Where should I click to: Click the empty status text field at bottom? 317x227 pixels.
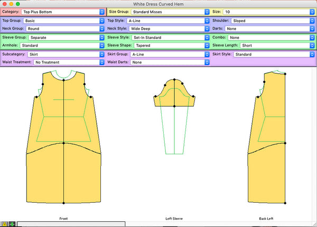(71, 224)
